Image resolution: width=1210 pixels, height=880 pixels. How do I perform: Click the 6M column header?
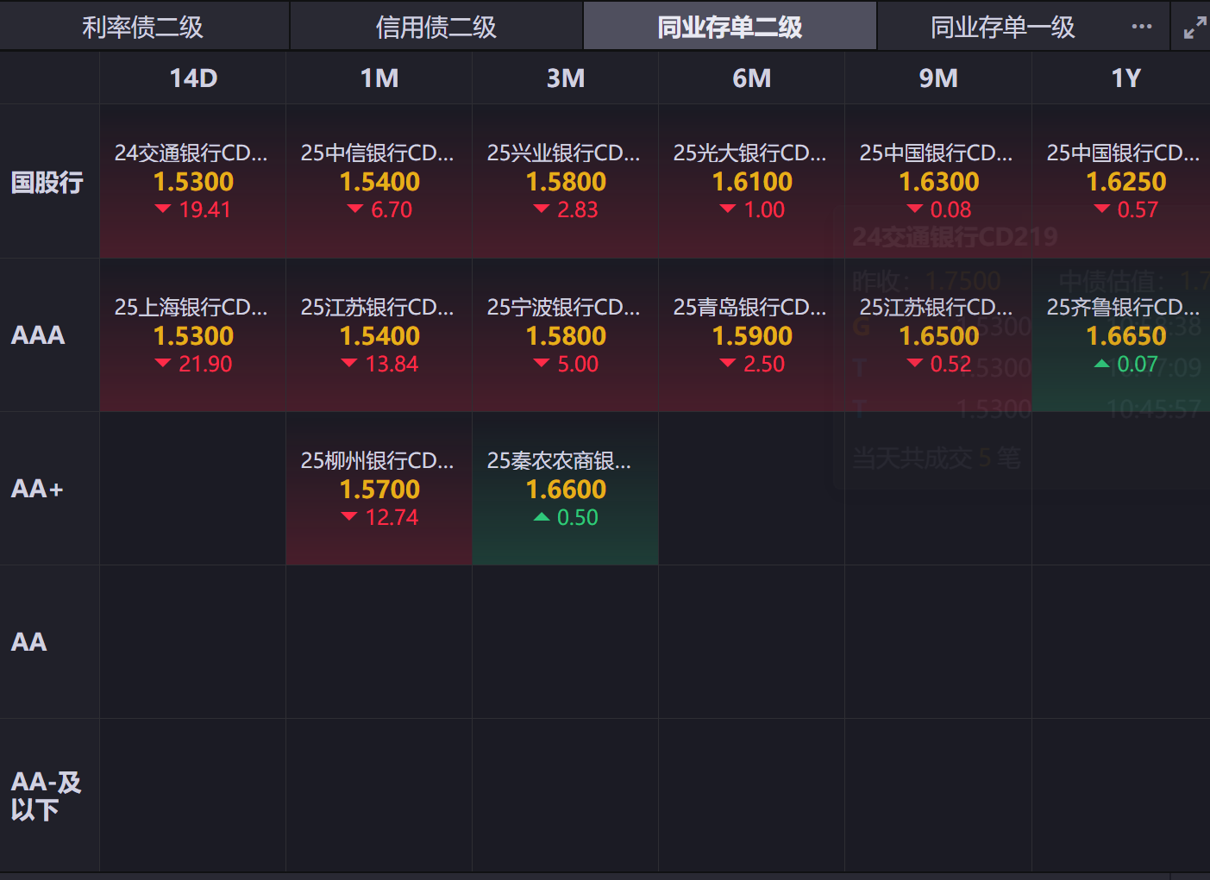pyautogui.click(x=752, y=78)
